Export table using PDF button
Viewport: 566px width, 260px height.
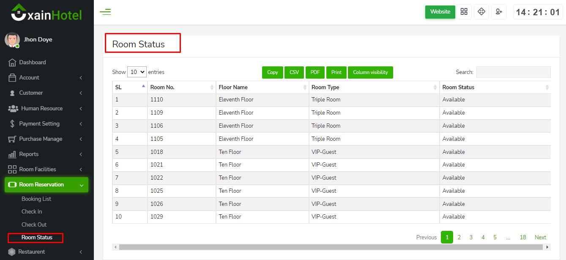click(315, 72)
